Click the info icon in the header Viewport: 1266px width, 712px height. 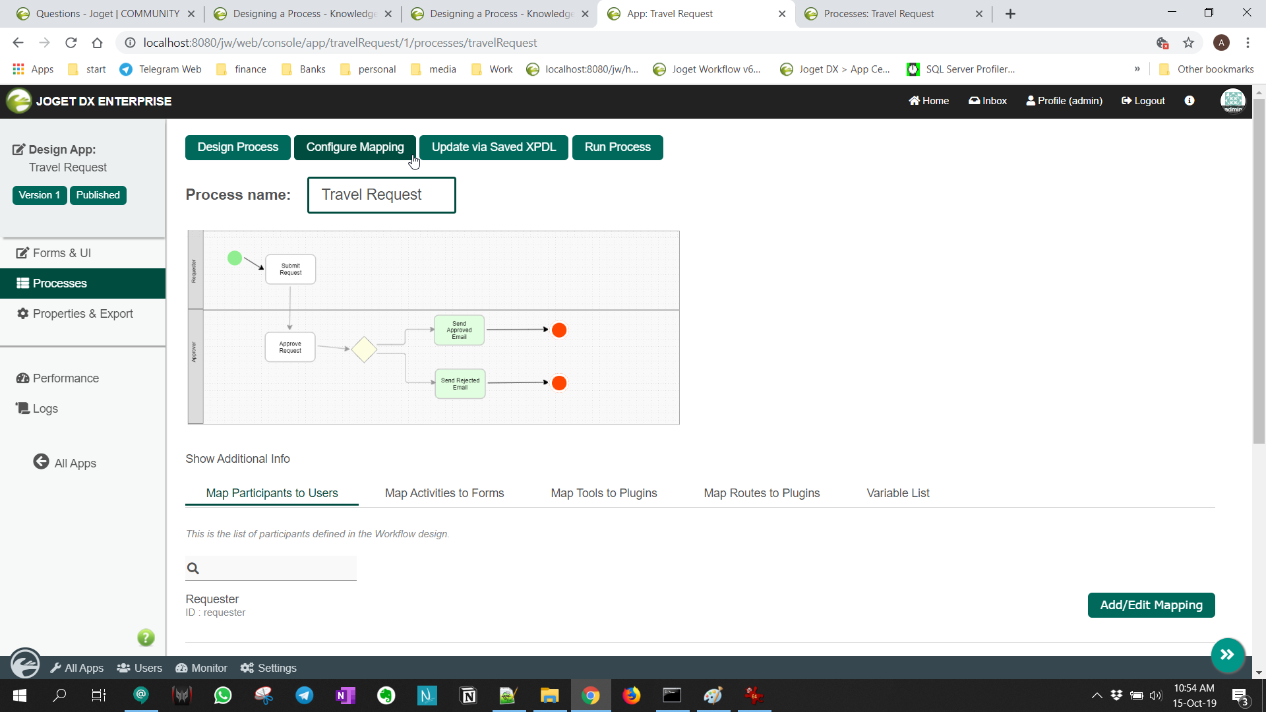point(1190,101)
